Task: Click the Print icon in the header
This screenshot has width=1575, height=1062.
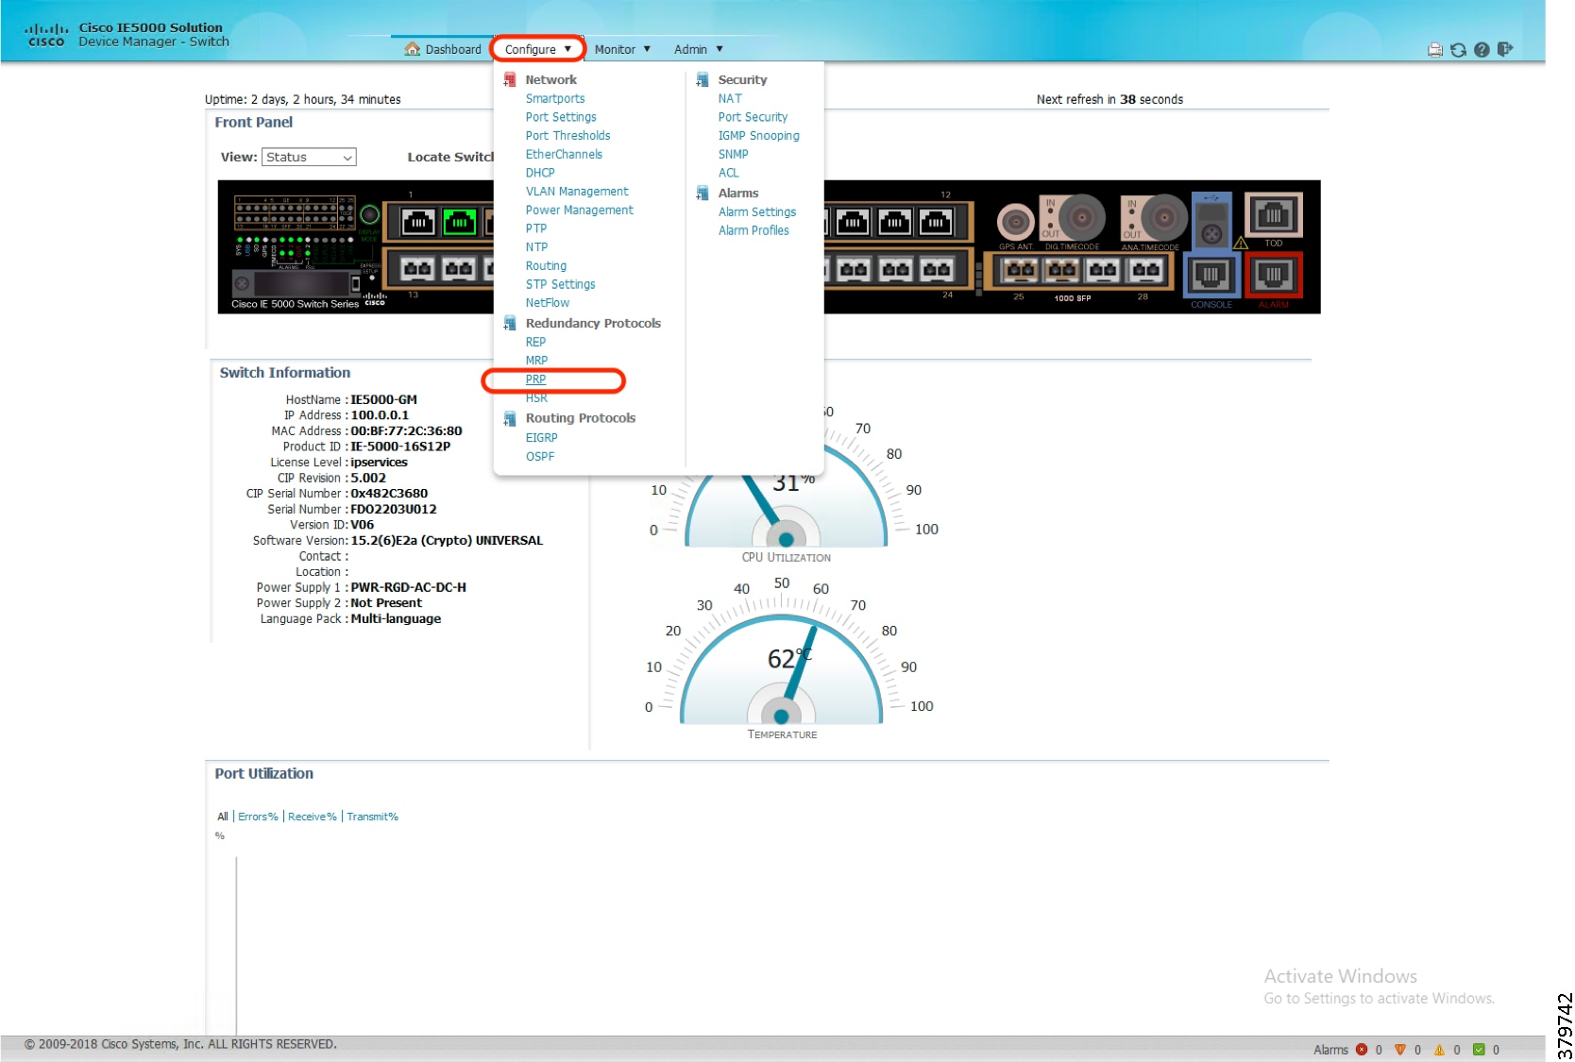Action: [x=1435, y=50]
